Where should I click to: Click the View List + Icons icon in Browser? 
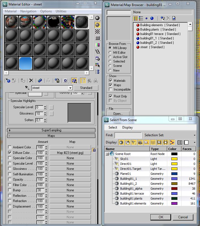coord(141,18)
